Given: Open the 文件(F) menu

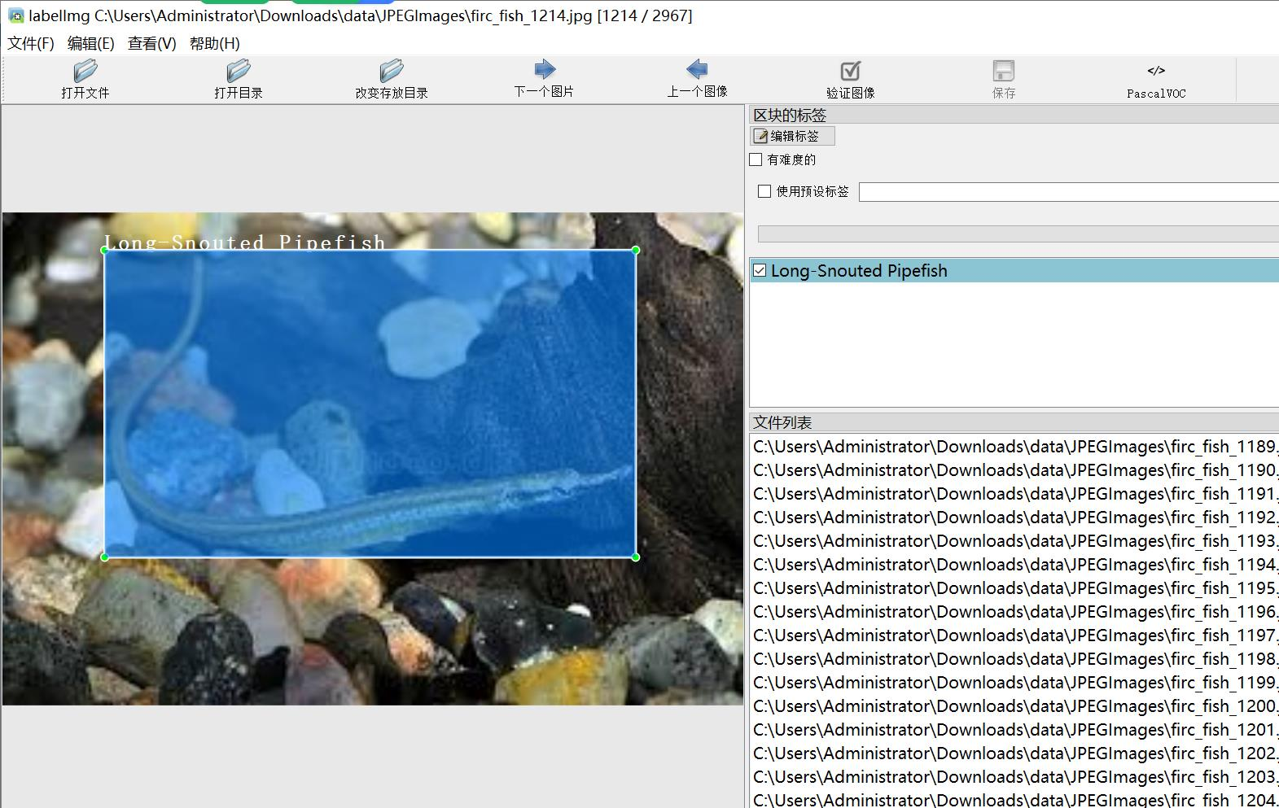Looking at the screenshot, I should coord(31,43).
